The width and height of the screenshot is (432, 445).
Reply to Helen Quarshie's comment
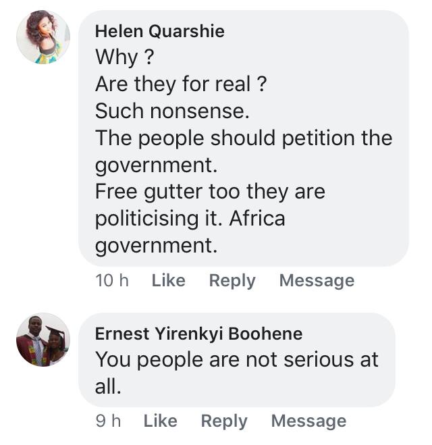click(232, 281)
